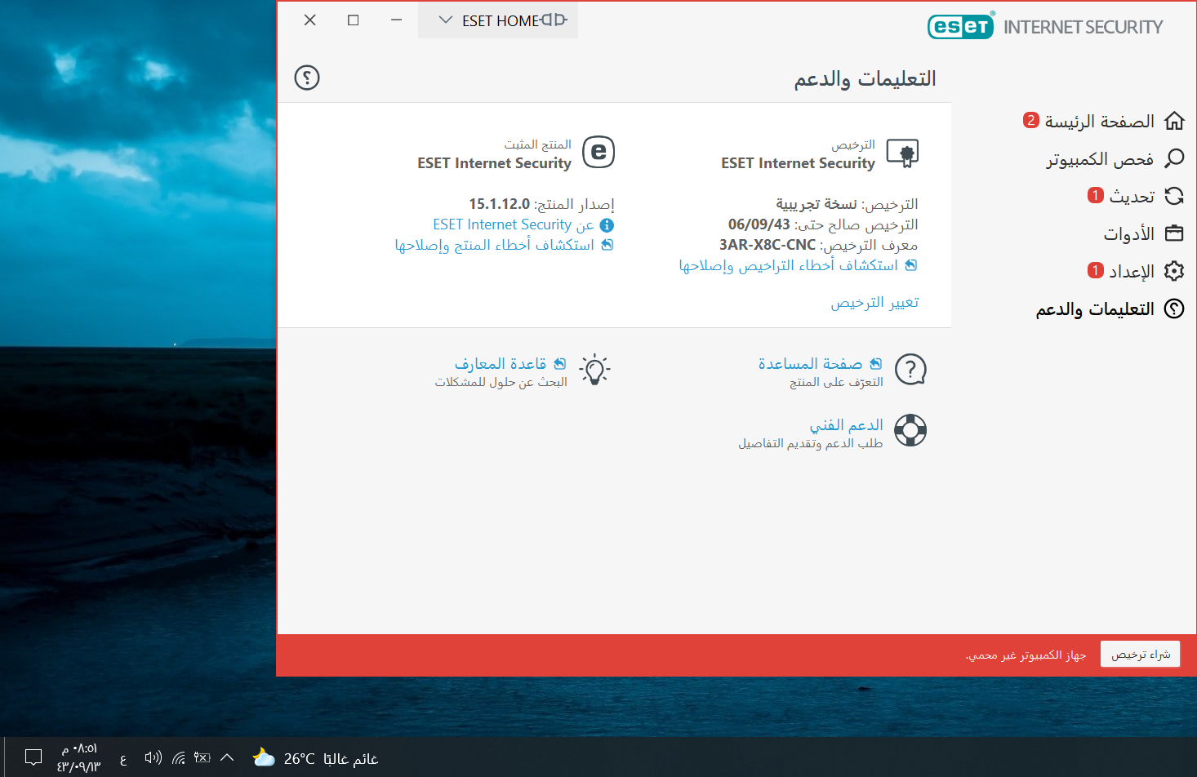Click the الدعم الفني link
Image resolution: width=1197 pixels, height=777 pixels.
pos(846,425)
